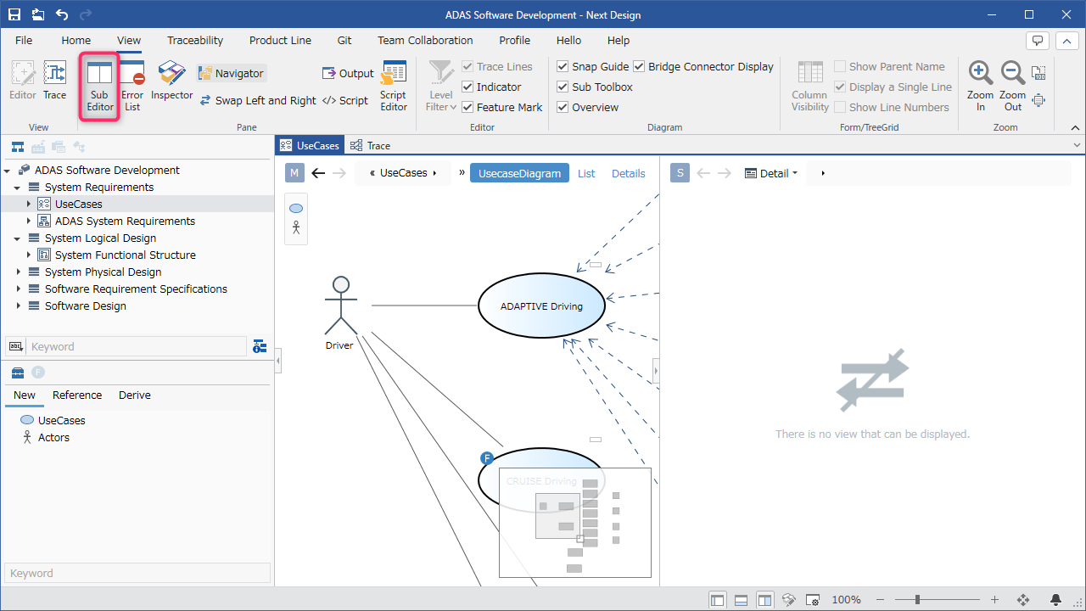This screenshot has height=611, width=1086.
Task: Open the Git ribbon tab
Action: pyautogui.click(x=344, y=40)
